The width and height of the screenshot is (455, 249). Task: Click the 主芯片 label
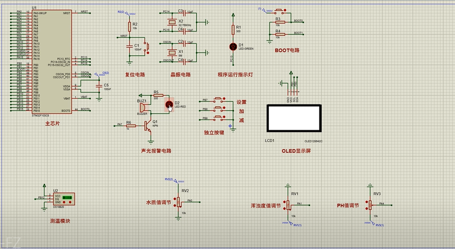point(53,123)
